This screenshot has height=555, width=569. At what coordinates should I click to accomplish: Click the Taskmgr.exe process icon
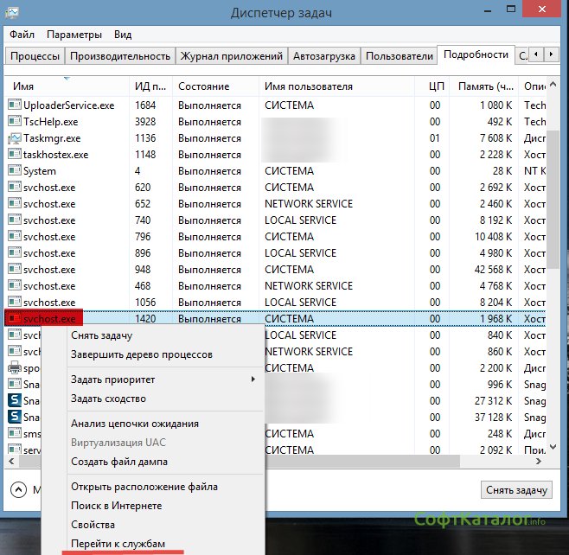tap(15, 138)
